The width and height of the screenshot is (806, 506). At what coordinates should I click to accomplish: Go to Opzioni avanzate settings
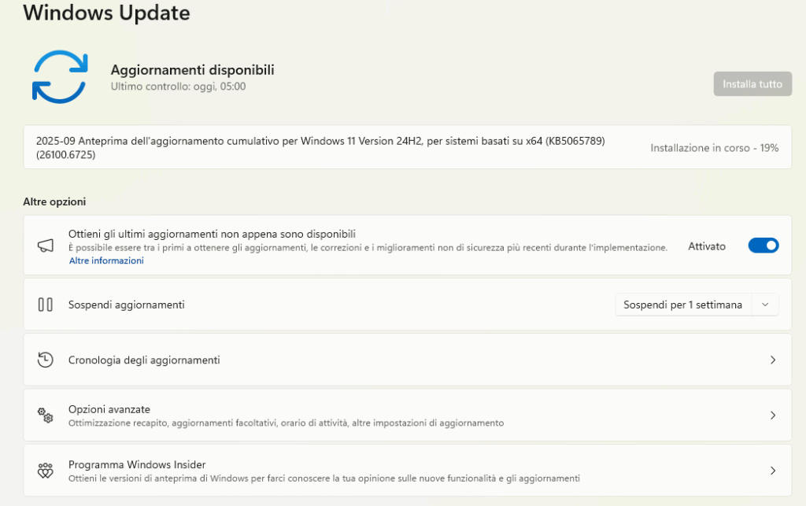coord(109,409)
